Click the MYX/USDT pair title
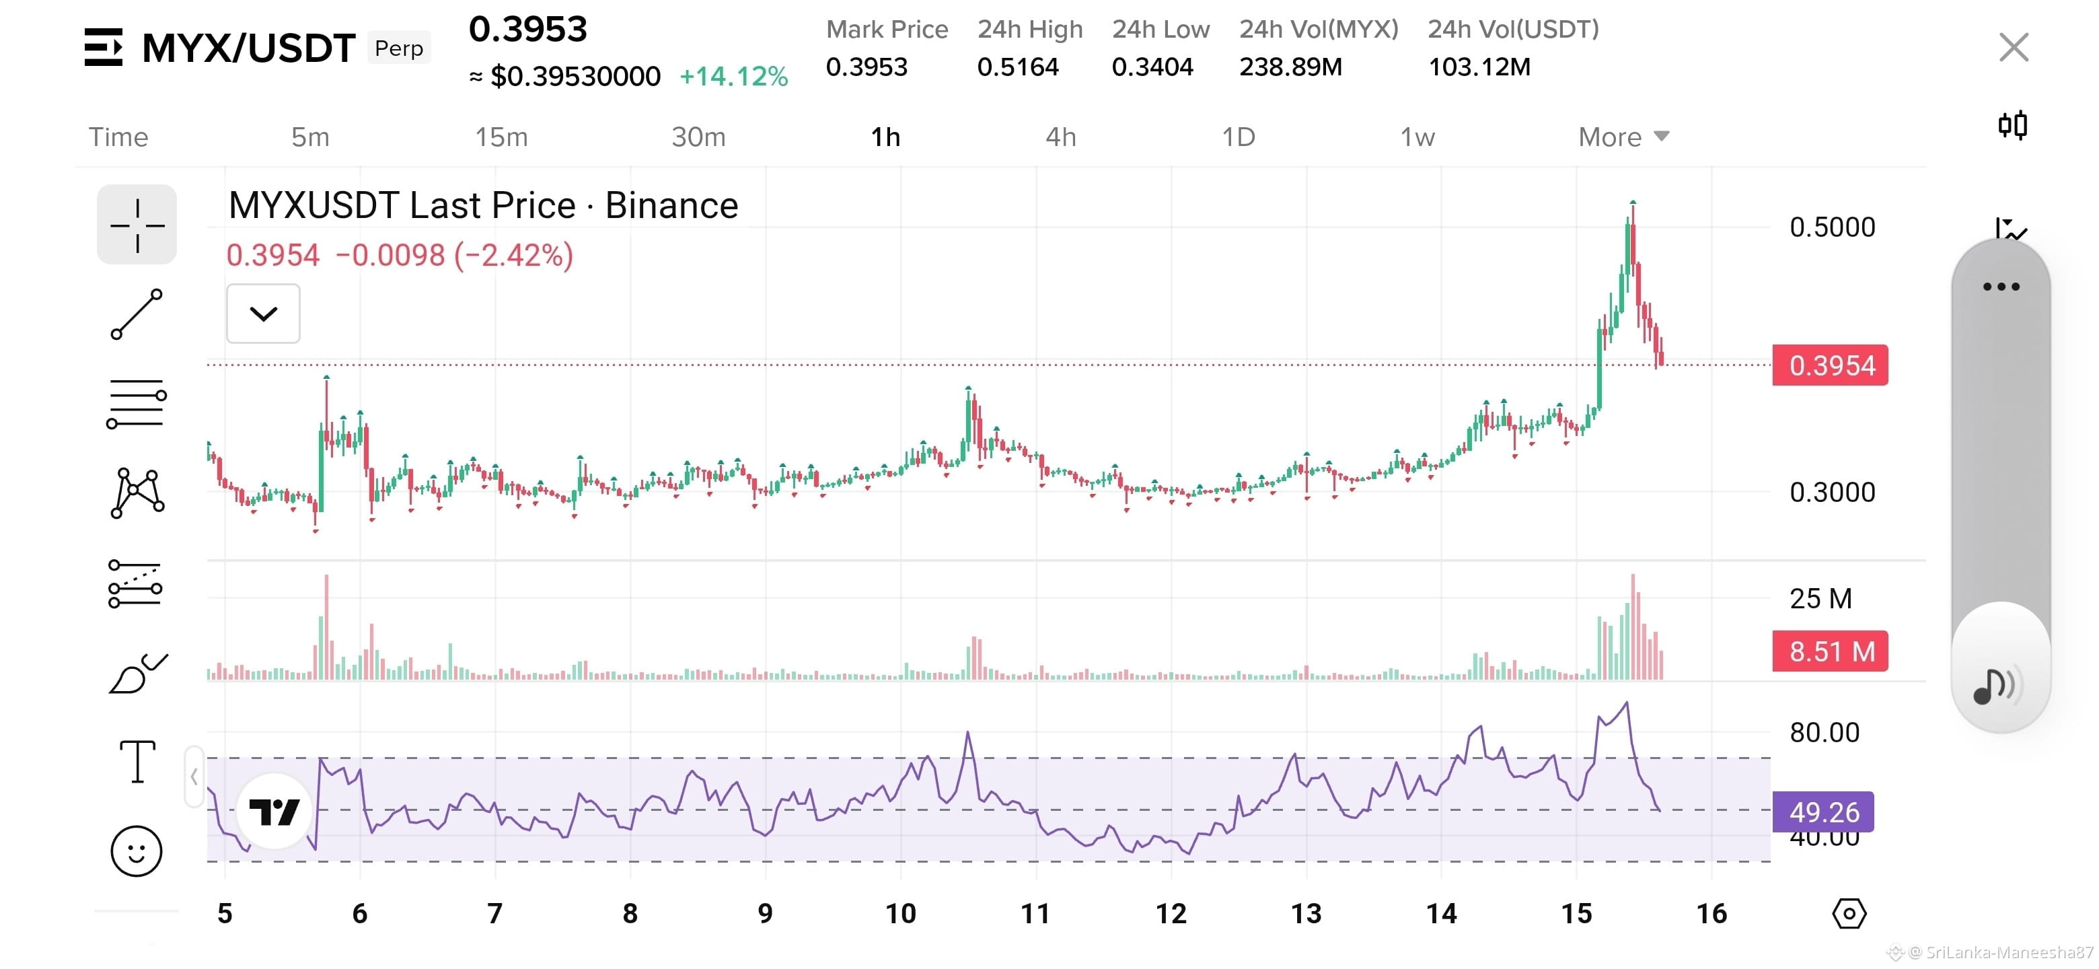2099x969 pixels. click(248, 48)
